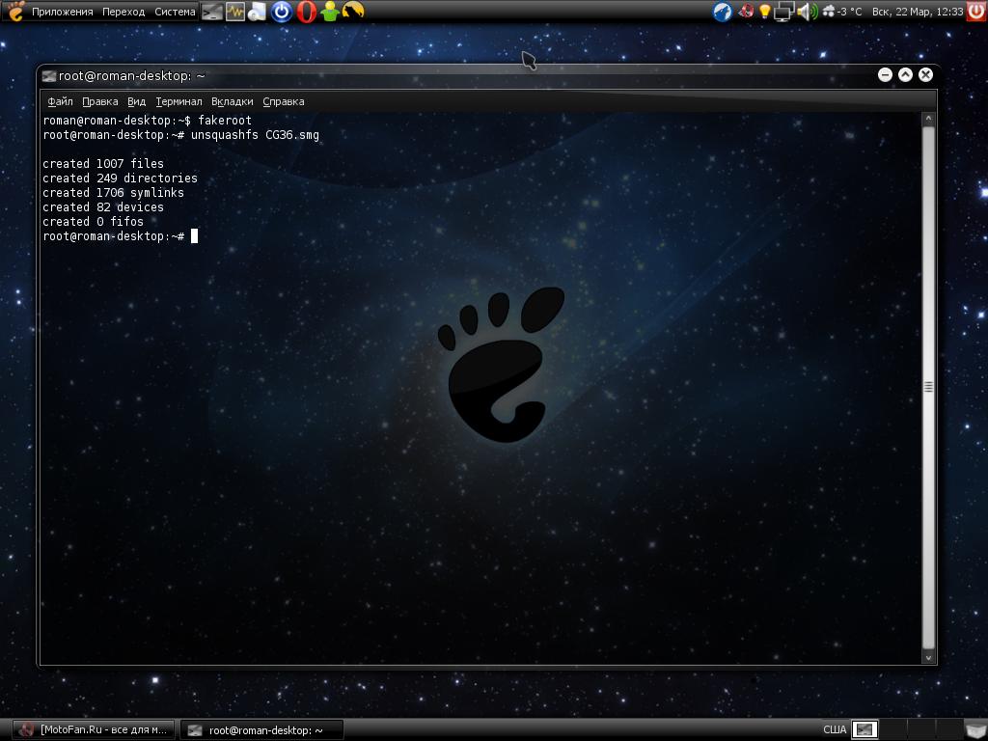The image size is (988, 741).
Task: Click the terminal window title bar icon
Action: point(48,76)
